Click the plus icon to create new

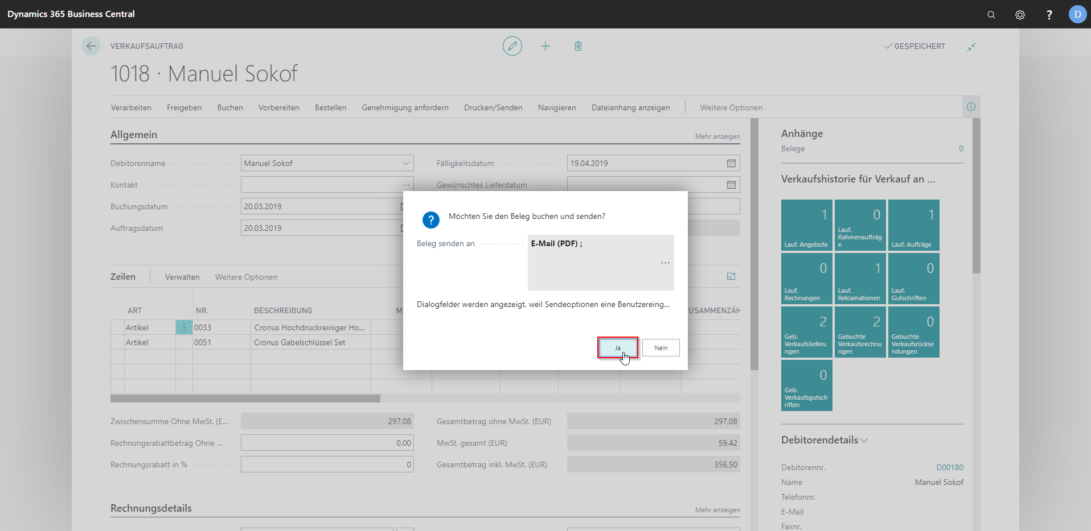coord(545,46)
